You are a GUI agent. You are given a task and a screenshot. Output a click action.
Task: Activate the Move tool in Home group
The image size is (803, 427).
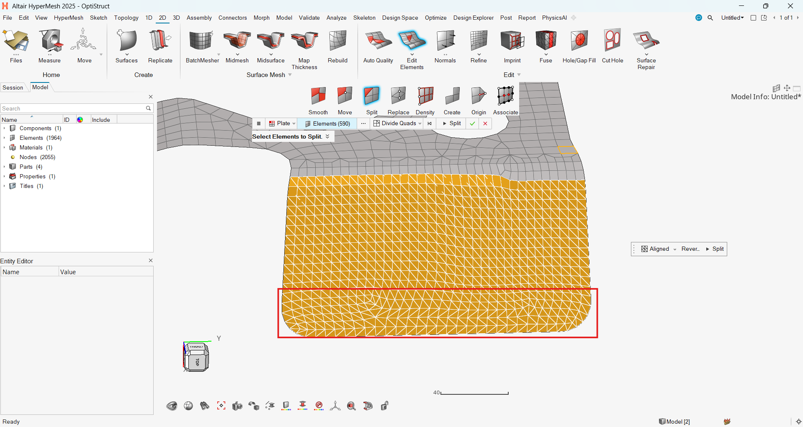tap(84, 46)
